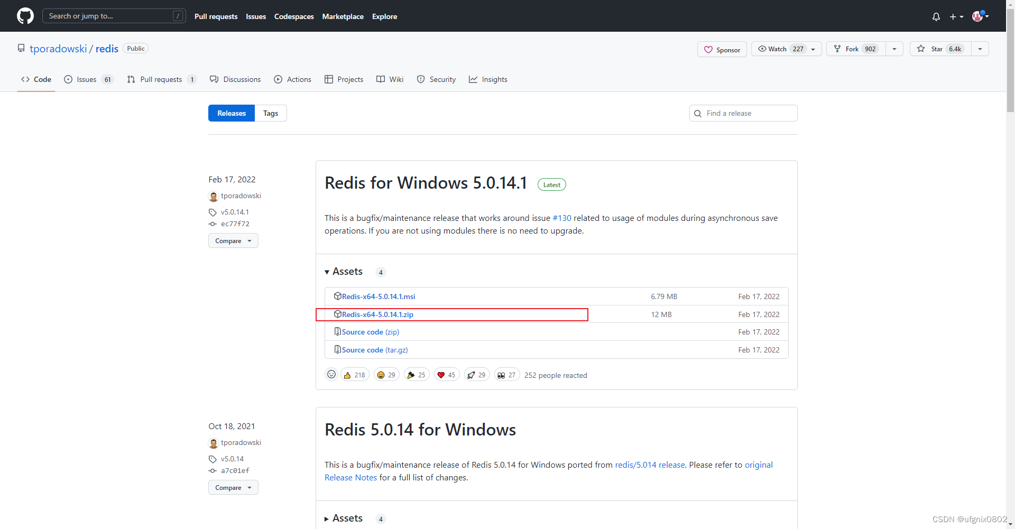1015x529 pixels.
Task: Switch to the Wiki tab
Action: pos(390,79)
